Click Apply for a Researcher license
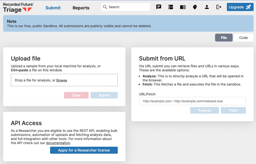 [84, 150]
